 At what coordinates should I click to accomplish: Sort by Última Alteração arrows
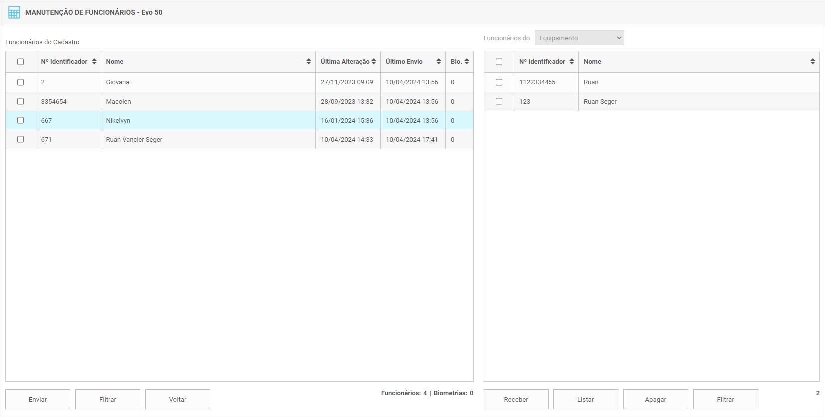(374, 62)
